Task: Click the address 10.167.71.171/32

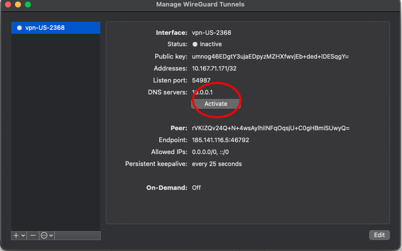Action: [x=214, y=69]
